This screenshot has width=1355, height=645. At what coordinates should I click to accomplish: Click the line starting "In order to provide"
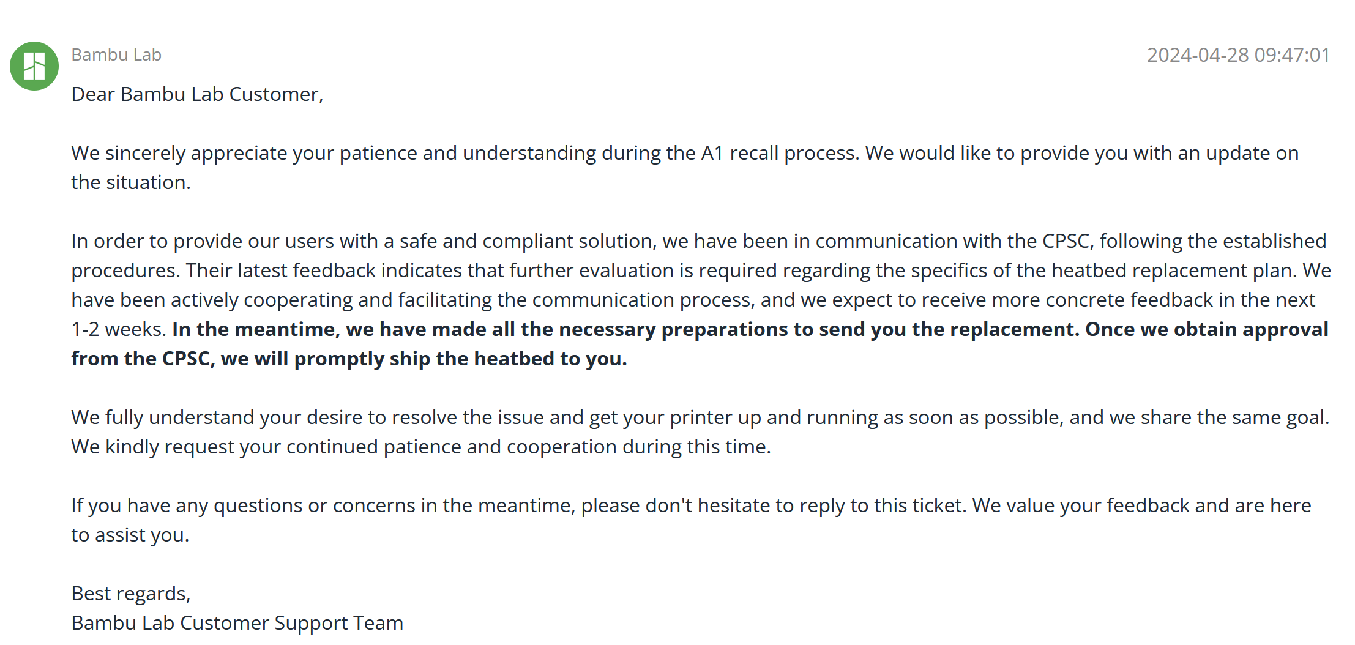(699, 241)
